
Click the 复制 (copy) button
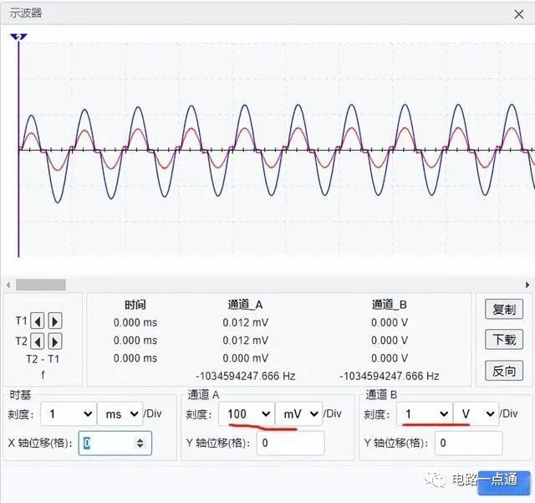(504, 310)
